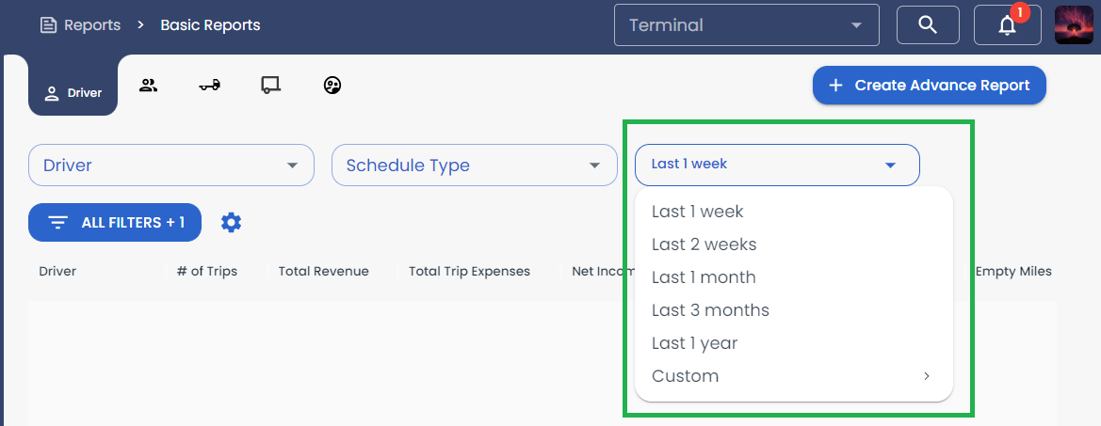Open notifications bell with badge
Screen dimensions: 1101x426
(1008, 25)
